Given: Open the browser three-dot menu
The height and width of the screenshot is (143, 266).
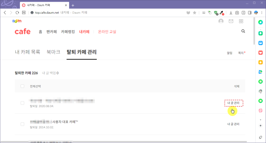Looking at the screenshot, I should 262,13.
